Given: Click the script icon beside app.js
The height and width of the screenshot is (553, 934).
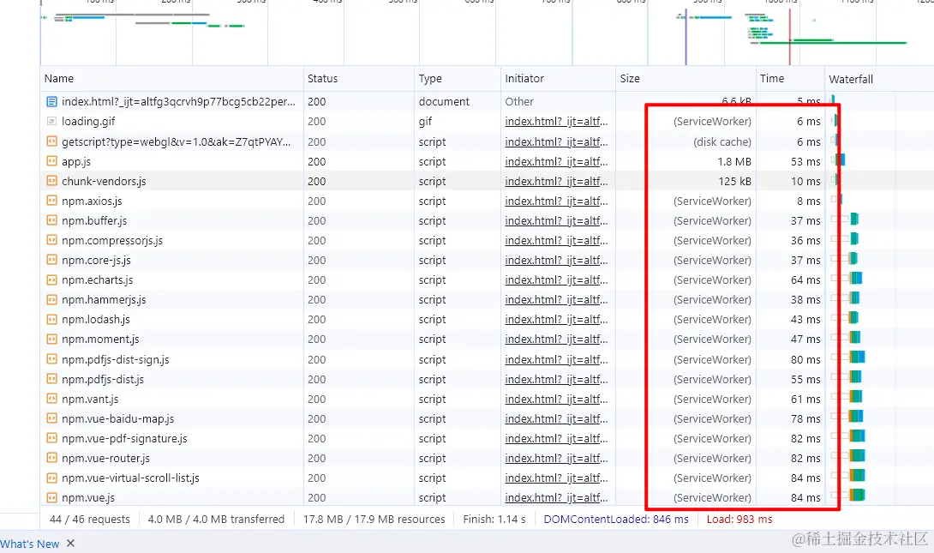Looking at the screenshot, I should 51,161.
